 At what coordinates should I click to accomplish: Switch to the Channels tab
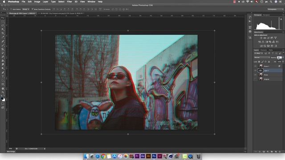[264, 50]
